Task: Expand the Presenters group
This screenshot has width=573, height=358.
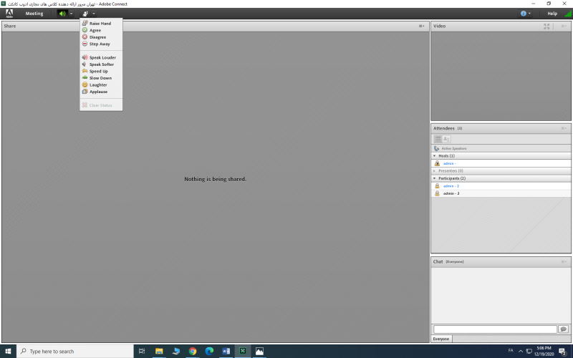Action: click(434, 170)
